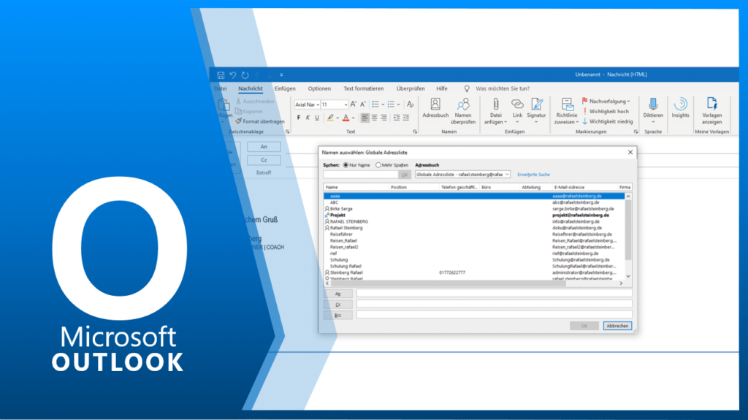This screenshot has width=748, height=420.
Task: Open the font name dropdown (Arial Nar)
Action: click(x=318, y=104)
